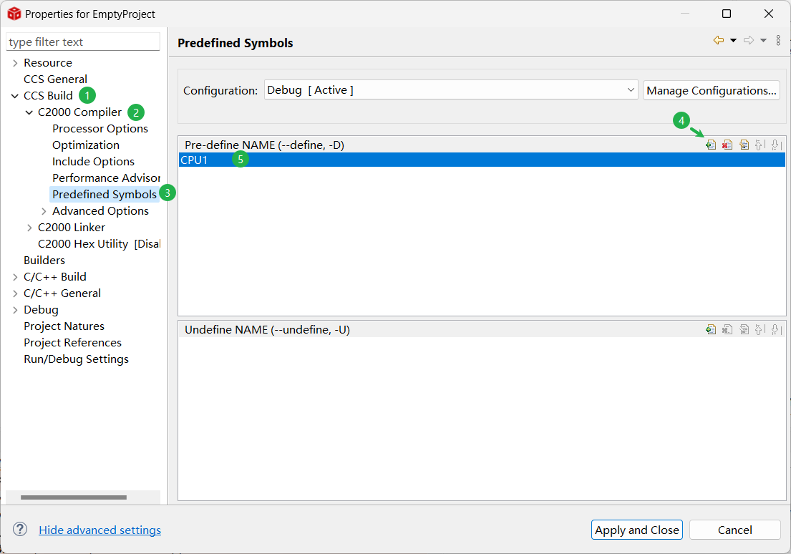
Task: Click Manage Configurations button
Action: point(711,90)
